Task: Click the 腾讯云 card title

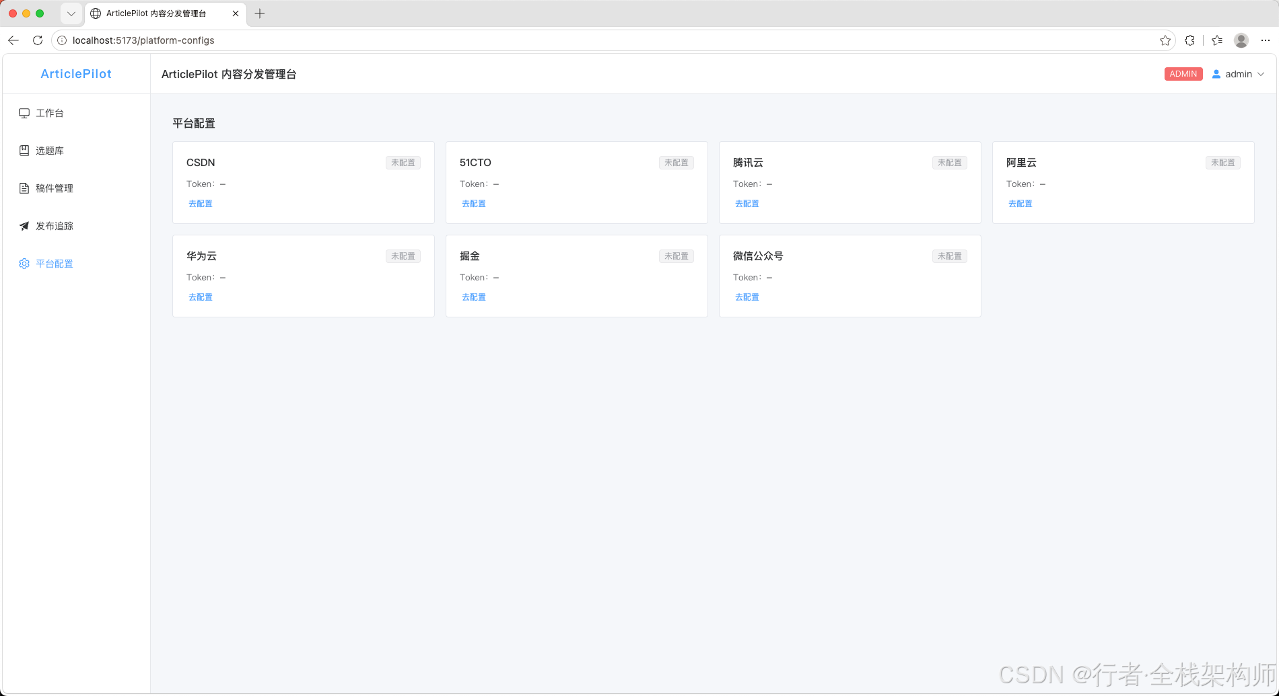Action: [748, 163]
